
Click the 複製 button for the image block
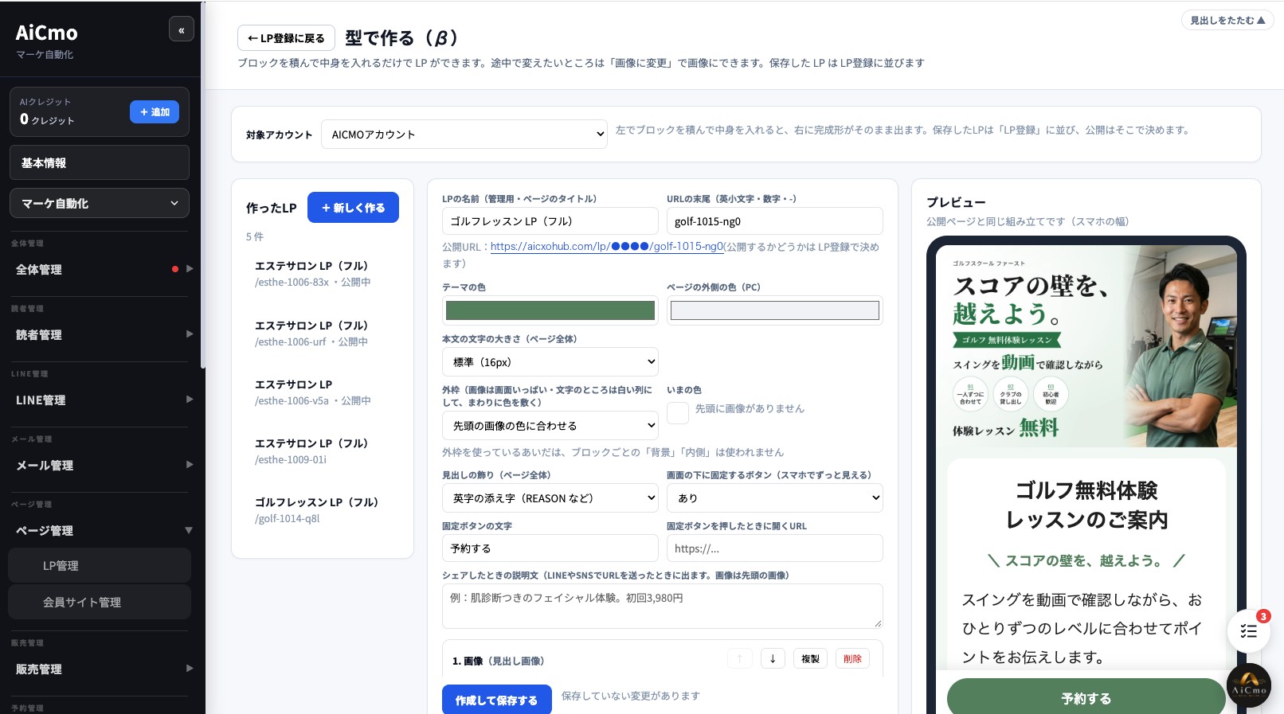click(810, 658)
